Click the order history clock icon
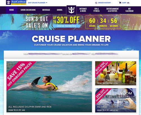The height and width of the screenshot is (115, 141). (x=96, y=3)
